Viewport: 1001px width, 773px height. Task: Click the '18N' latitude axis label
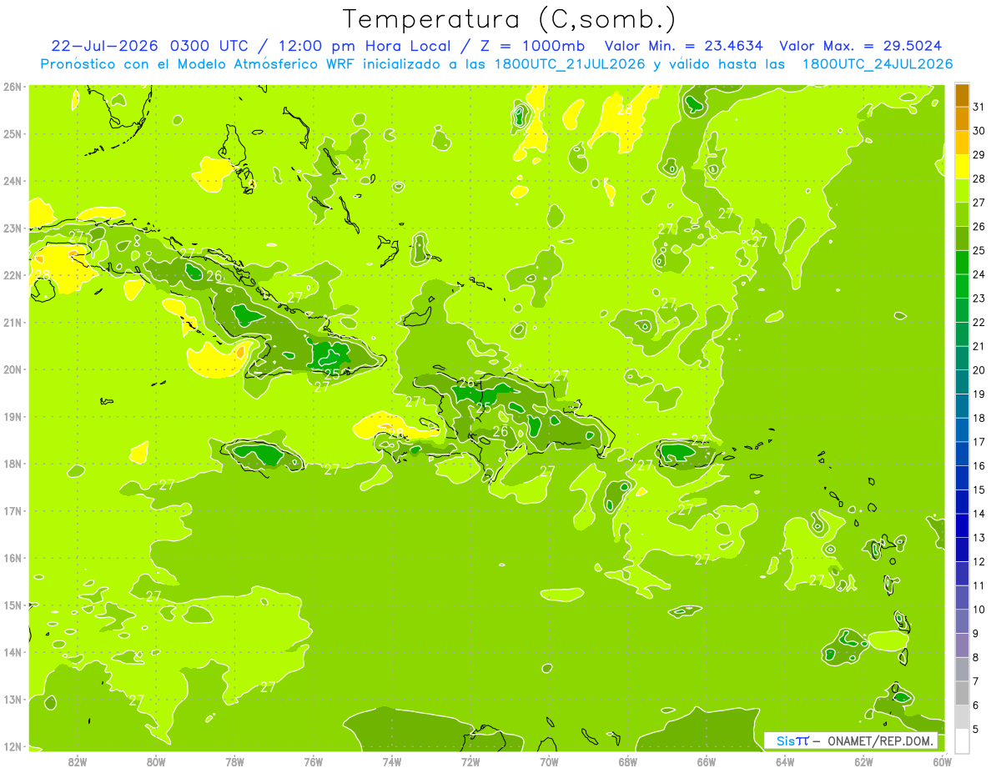tap(13, 464)
